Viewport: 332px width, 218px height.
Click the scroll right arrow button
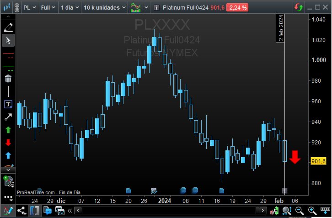coord(263,211)
